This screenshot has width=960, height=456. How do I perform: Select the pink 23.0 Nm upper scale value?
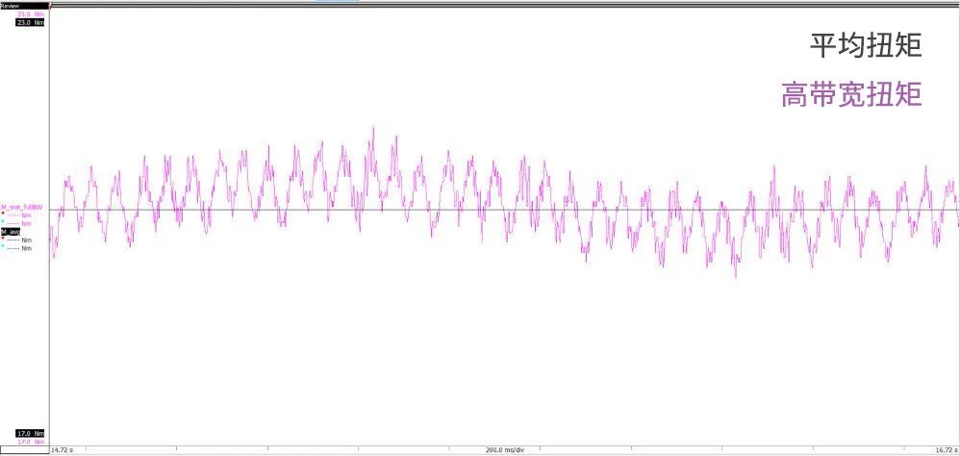(x=31, y=13)
